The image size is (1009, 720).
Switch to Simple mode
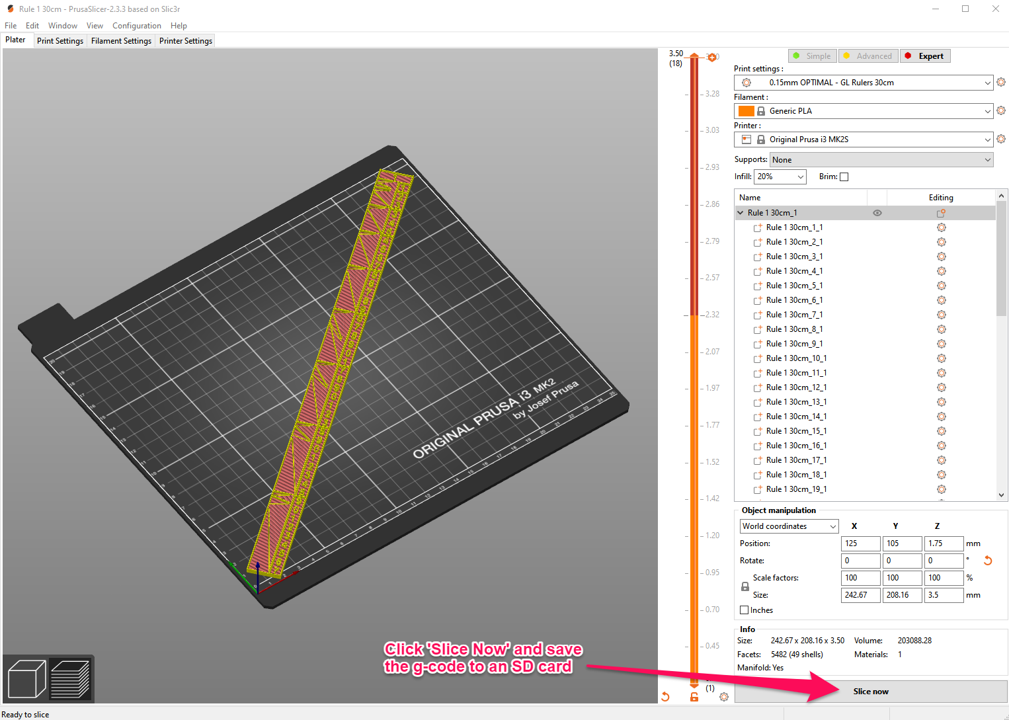click(x=813, y=56)
